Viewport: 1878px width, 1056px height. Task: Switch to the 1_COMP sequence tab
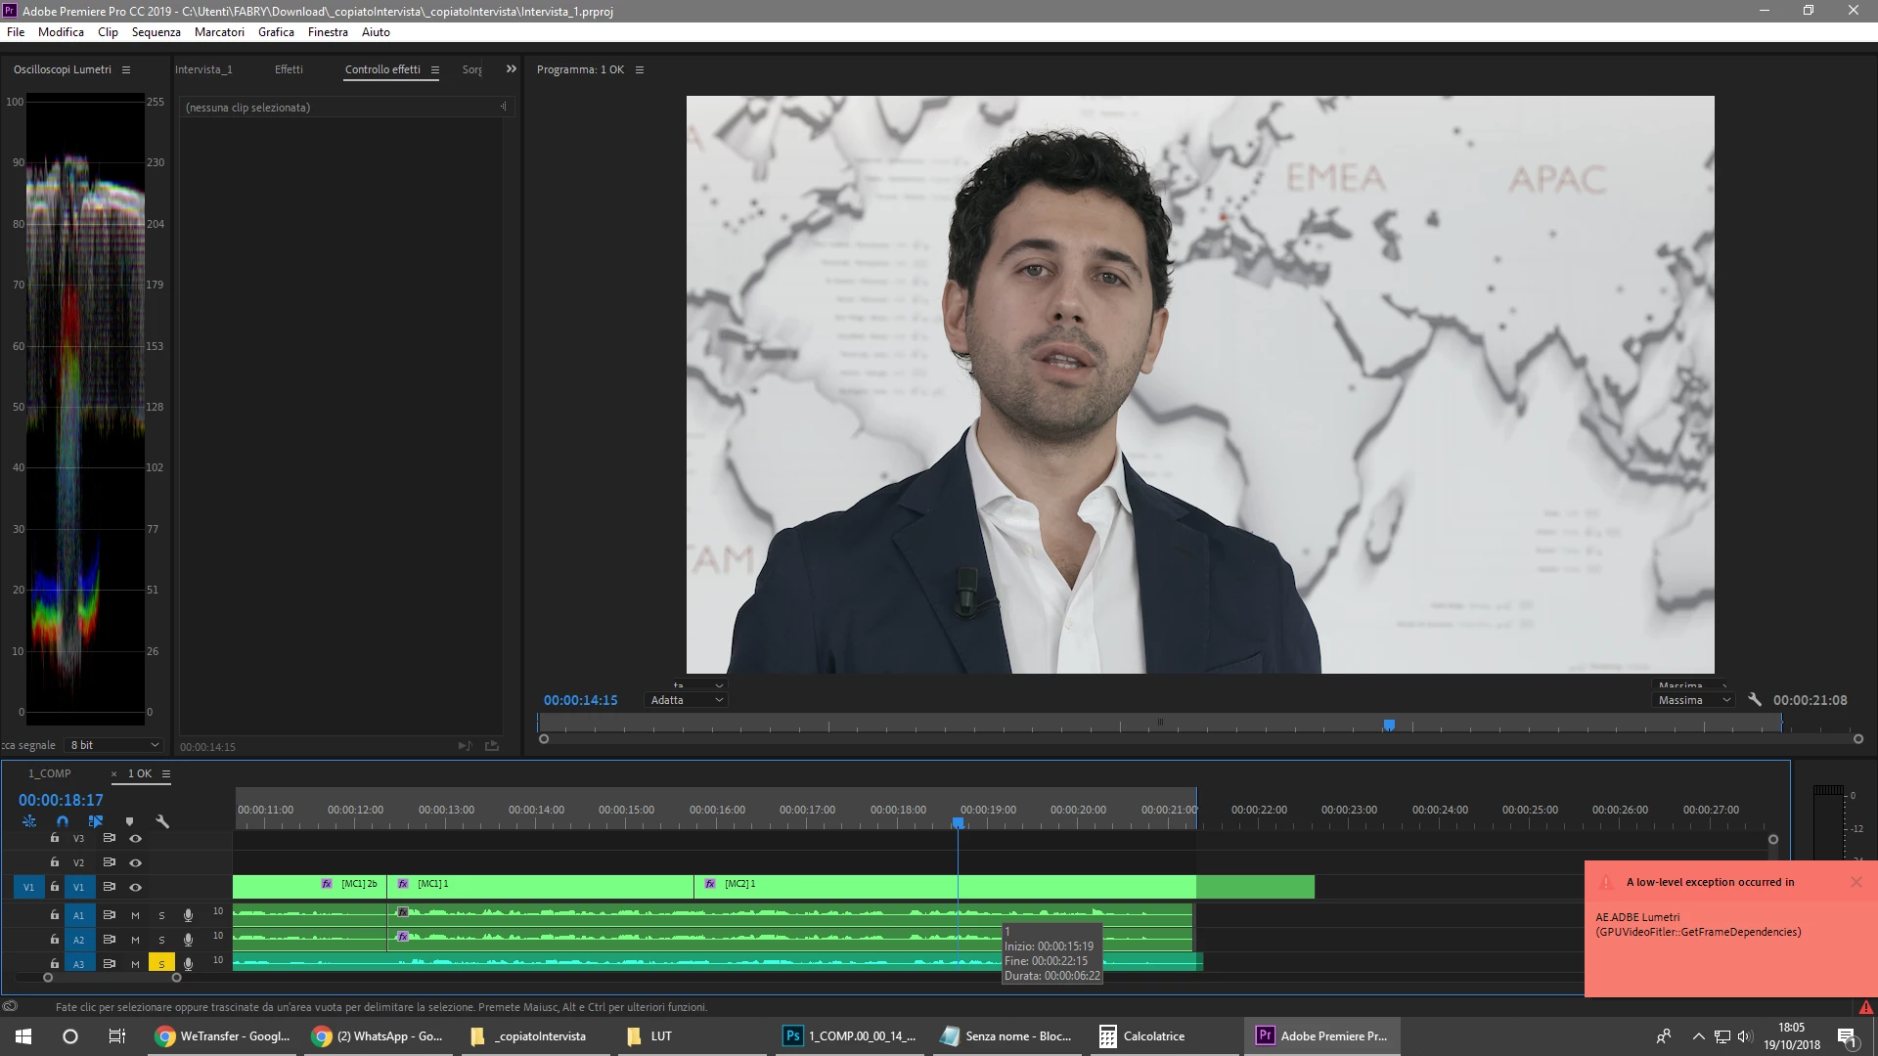tap(49, 773)
